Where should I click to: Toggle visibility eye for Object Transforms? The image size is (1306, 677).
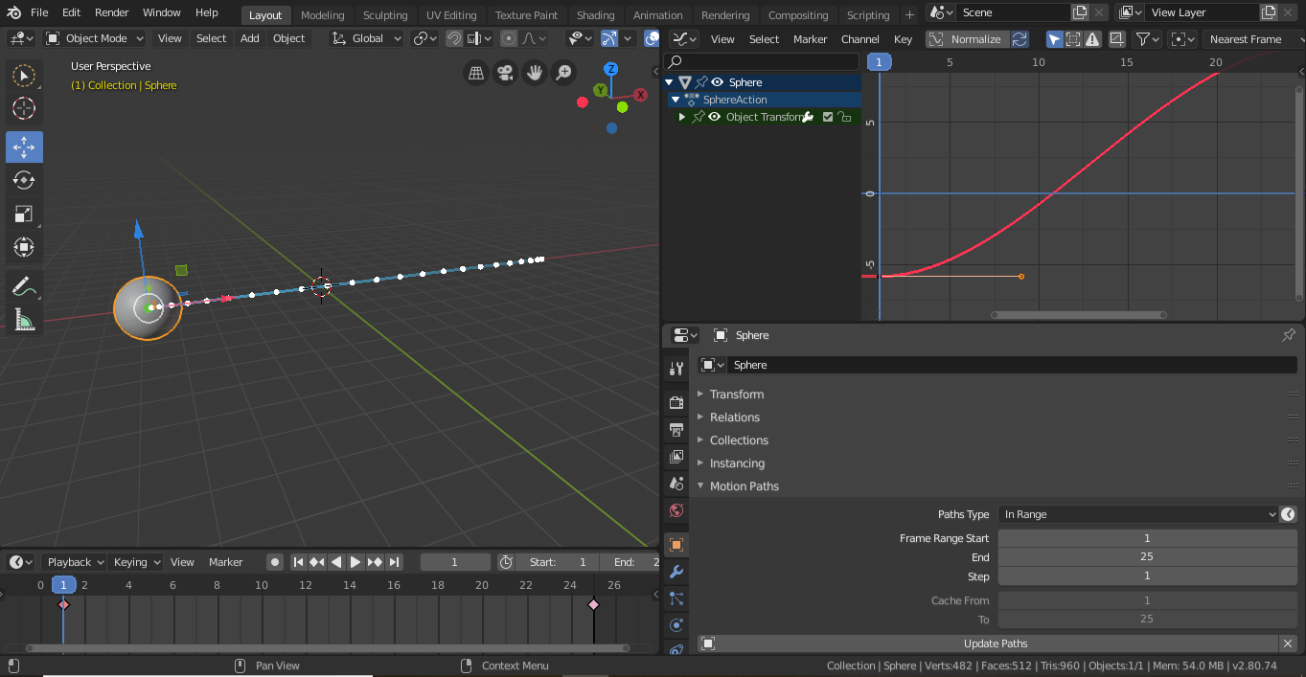pos(714,117)
